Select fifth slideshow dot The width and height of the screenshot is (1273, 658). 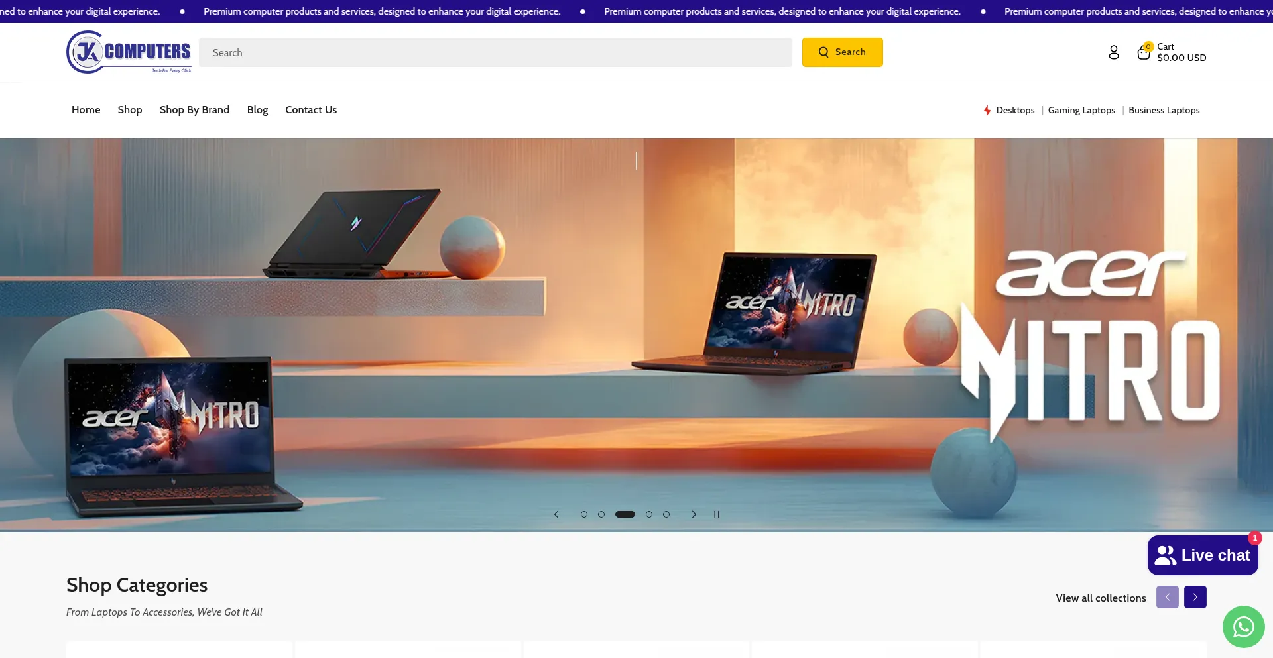(x=666, y=514)
